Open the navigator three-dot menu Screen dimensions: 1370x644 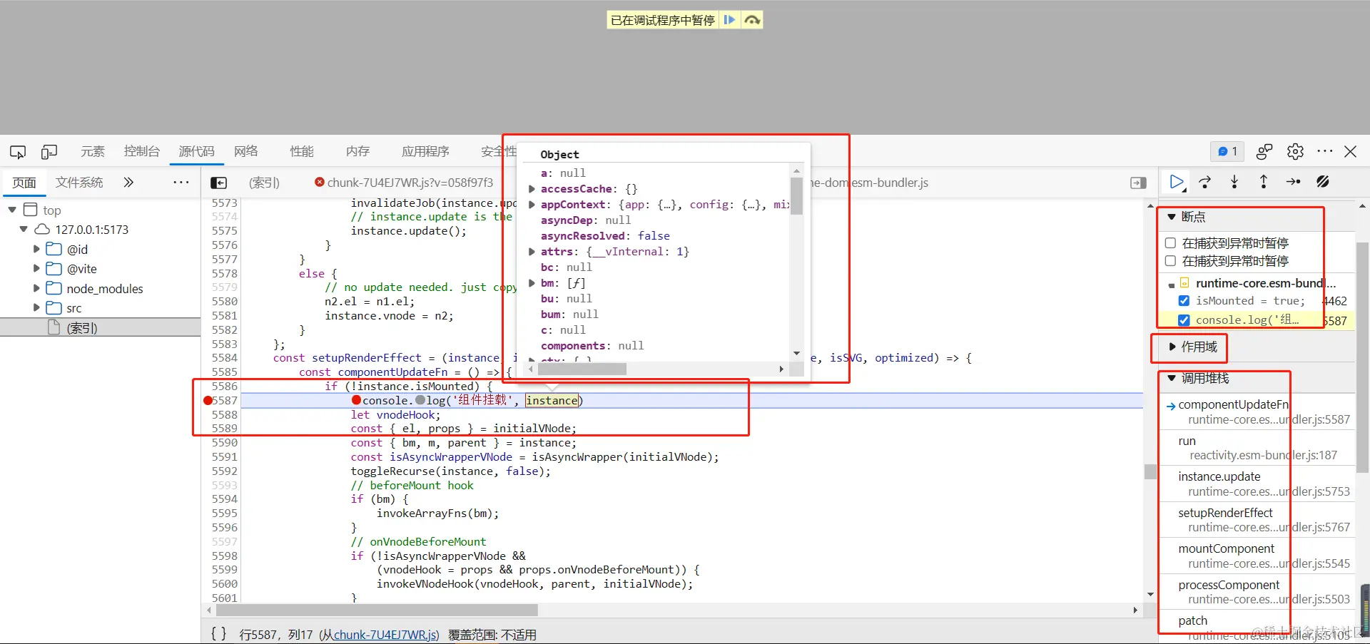coord(181,183)
